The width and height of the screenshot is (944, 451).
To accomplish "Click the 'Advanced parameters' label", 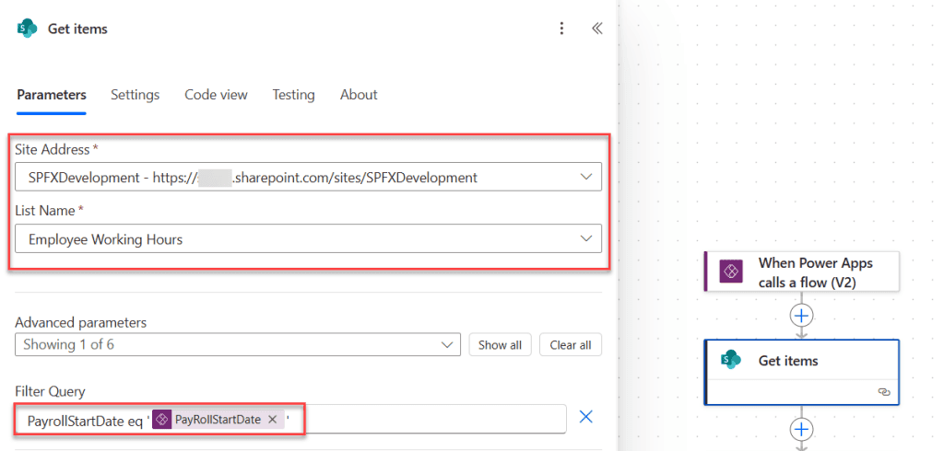I will [81, 323].
